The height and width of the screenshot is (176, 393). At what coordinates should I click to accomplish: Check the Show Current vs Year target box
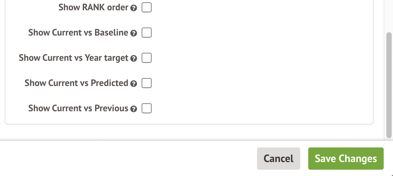147,58
